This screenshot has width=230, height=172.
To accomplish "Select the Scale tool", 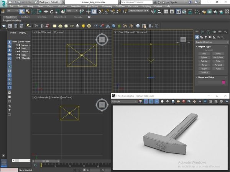I will coord(58,11).
